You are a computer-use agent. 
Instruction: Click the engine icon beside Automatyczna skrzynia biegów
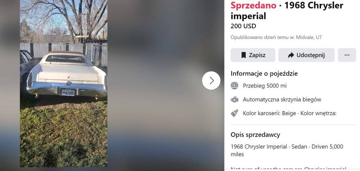[x=234, y=99]
